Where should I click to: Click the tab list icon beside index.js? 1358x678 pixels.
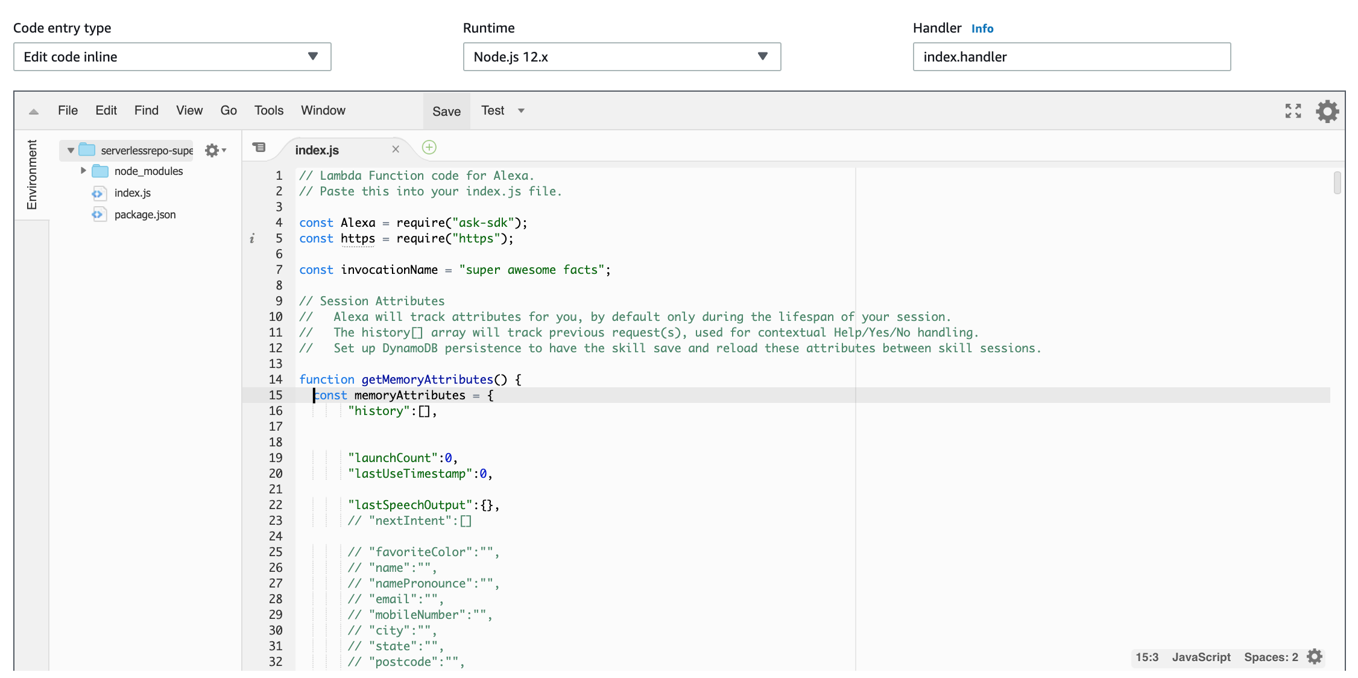(259, 147)
